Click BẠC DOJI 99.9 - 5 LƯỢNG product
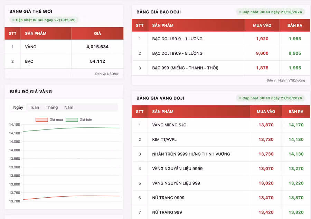The width and height of the screenshot is (311, 219). pos(177,53)
